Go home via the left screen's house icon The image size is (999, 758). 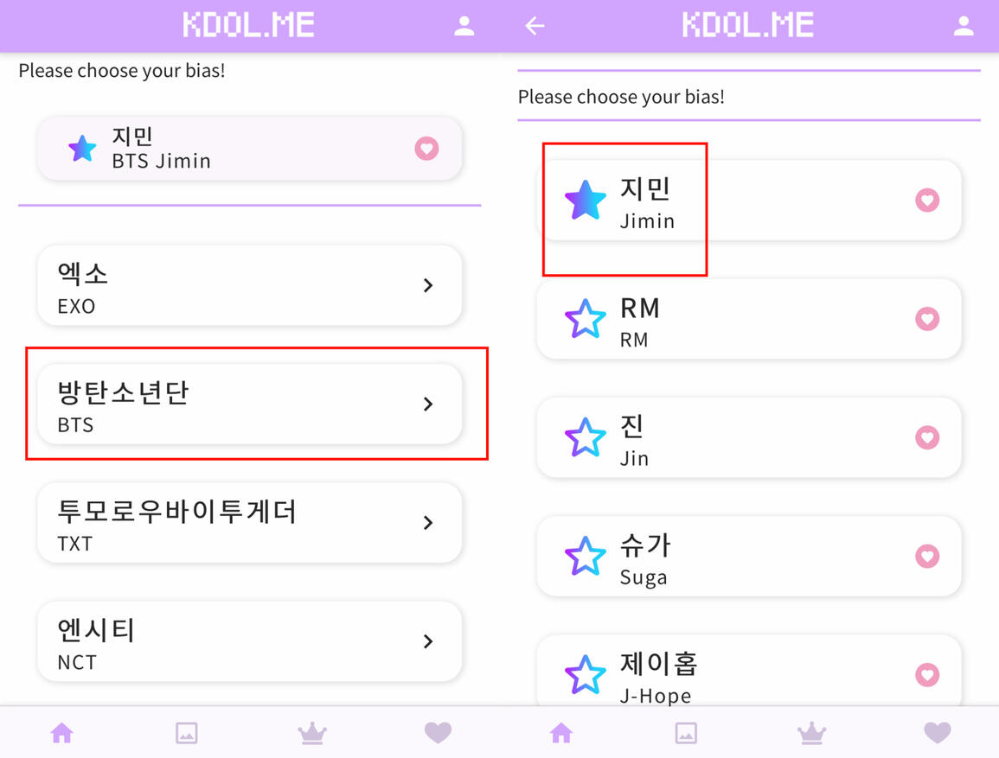tap(61, 733)
